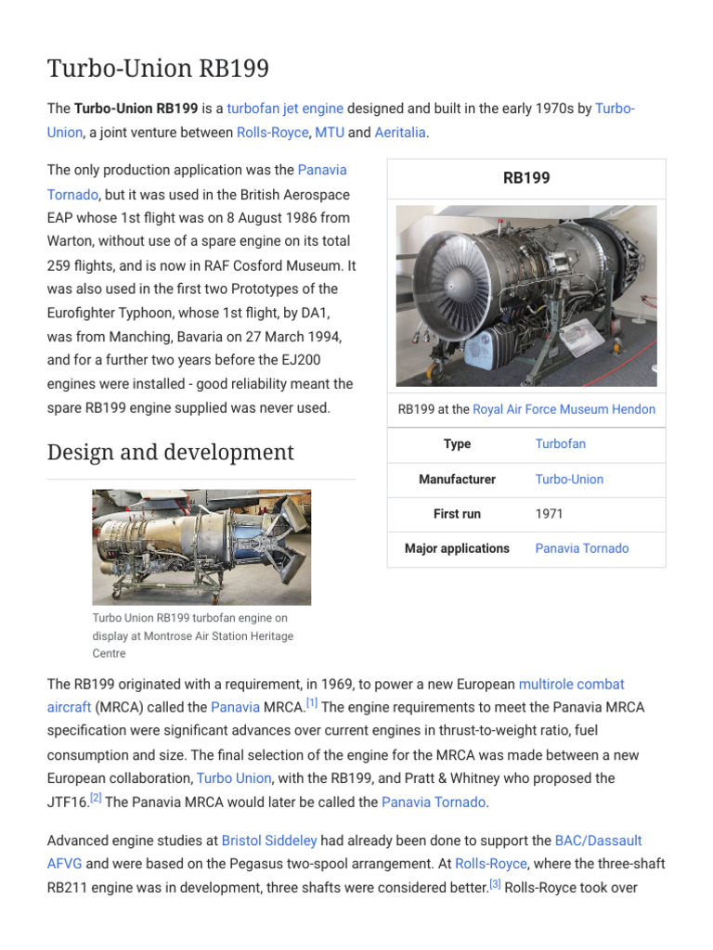The image size is (713, 950).
Task: Click the Manufacturer label in infobox
Action: point(457,480)
